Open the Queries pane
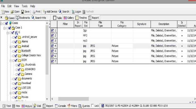 coord(80,106)
